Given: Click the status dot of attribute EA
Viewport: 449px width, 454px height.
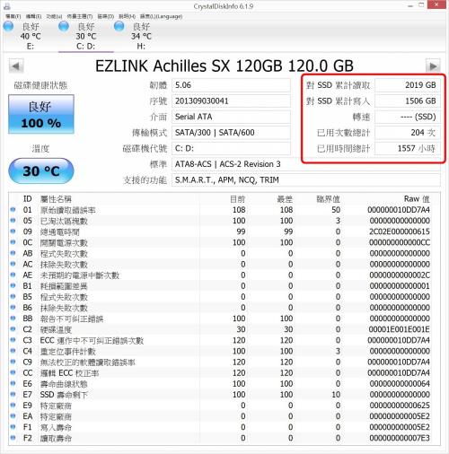Looking at the screenshot, I should coord(13,416).
